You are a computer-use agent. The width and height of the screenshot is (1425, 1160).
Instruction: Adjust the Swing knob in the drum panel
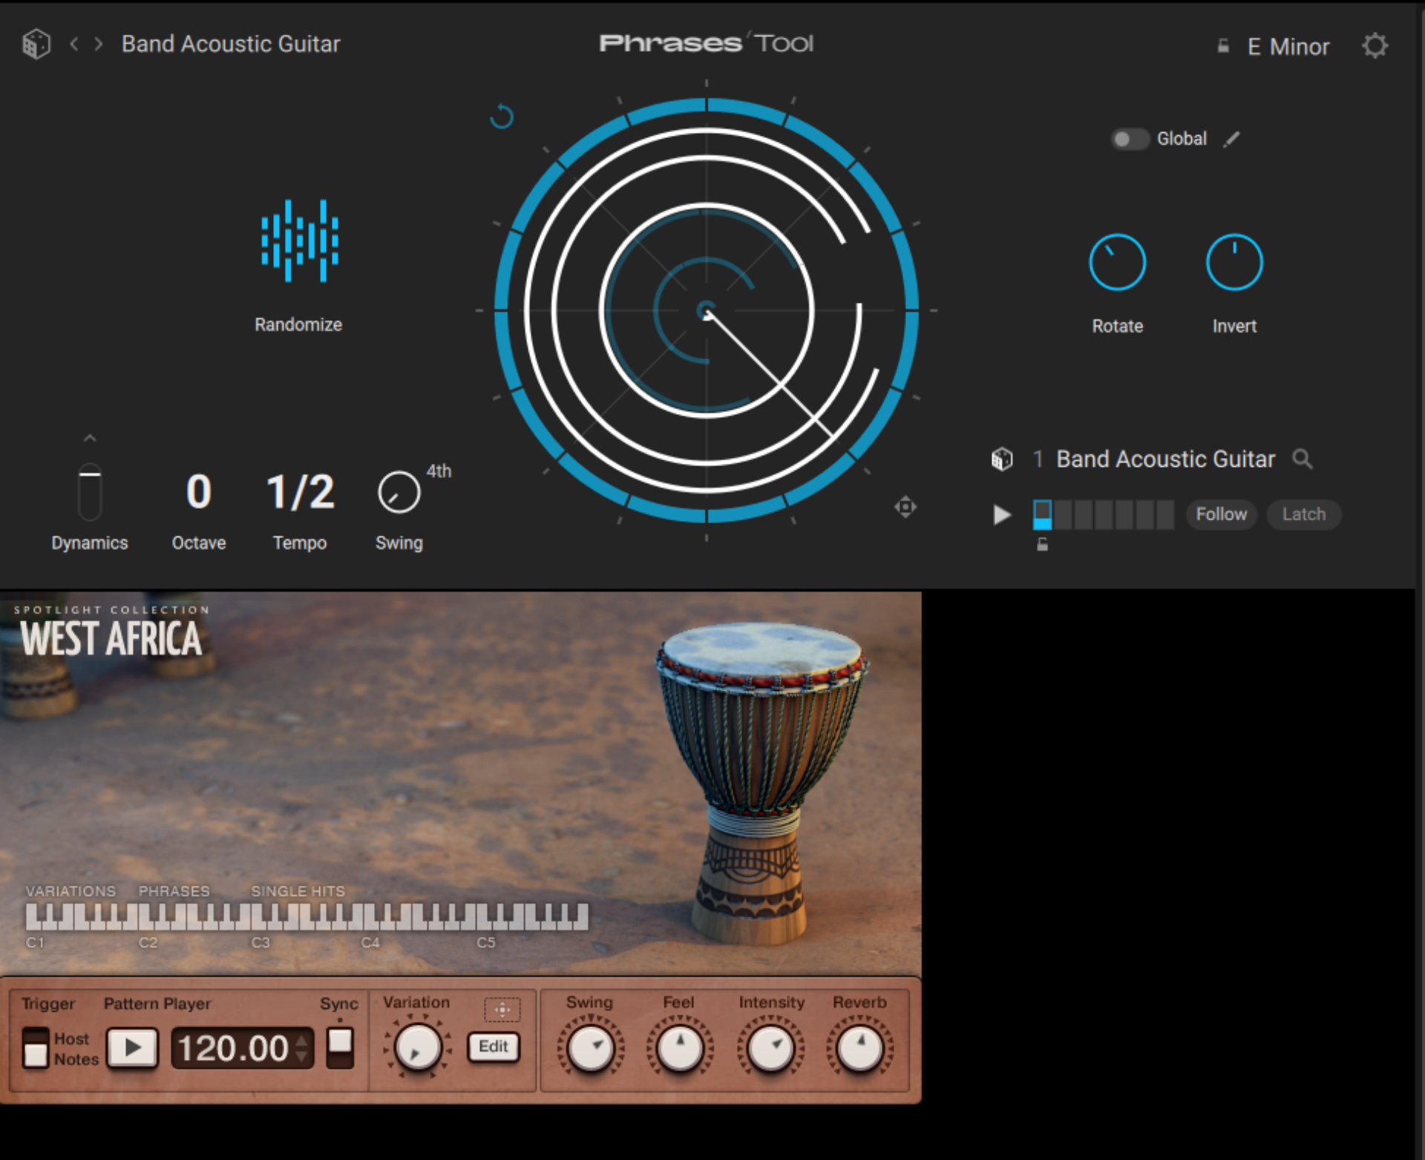589,1048
